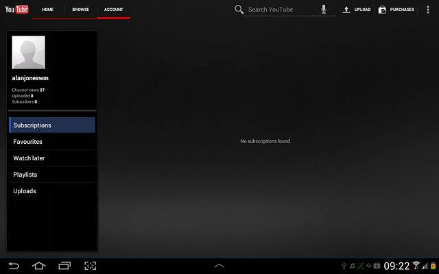Tap the Android home icon
Screen dimensions: 439x274
tap(39, 266)
